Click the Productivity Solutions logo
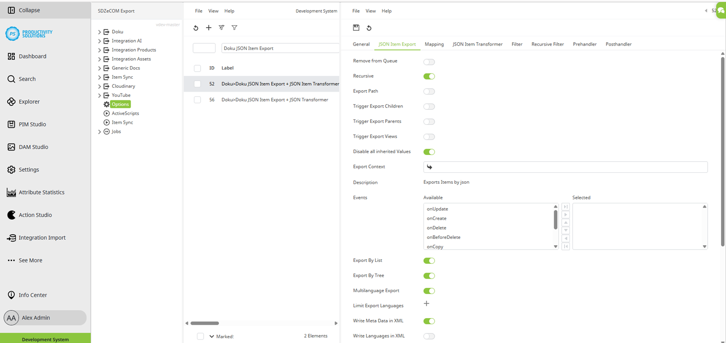 (29, 34)
